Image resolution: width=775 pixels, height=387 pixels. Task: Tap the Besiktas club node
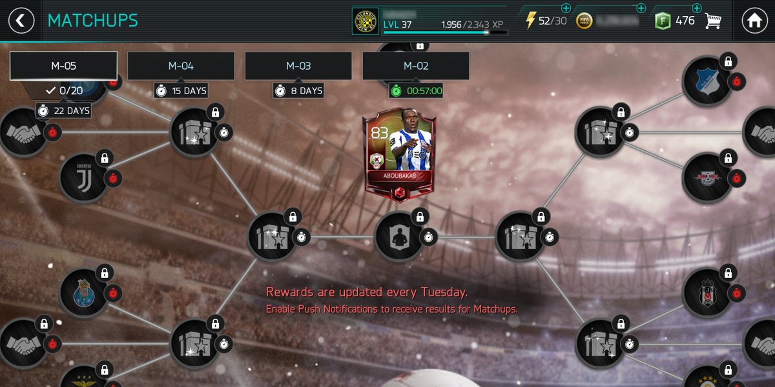[x=707, y=292]
